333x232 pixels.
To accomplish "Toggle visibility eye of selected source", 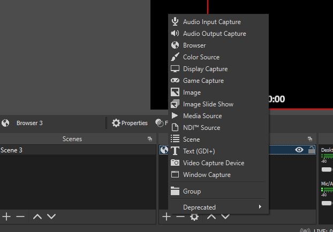I will 299,150.
